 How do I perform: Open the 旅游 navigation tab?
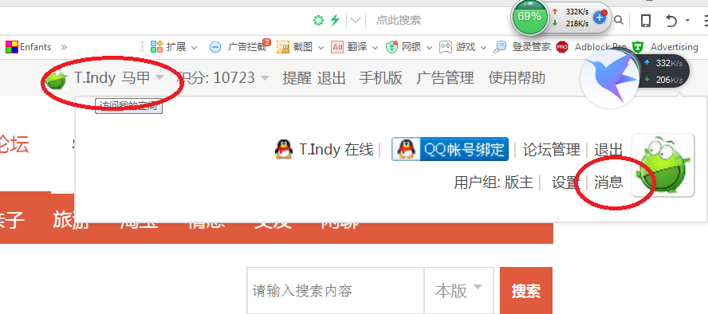[x=71, y=220]
